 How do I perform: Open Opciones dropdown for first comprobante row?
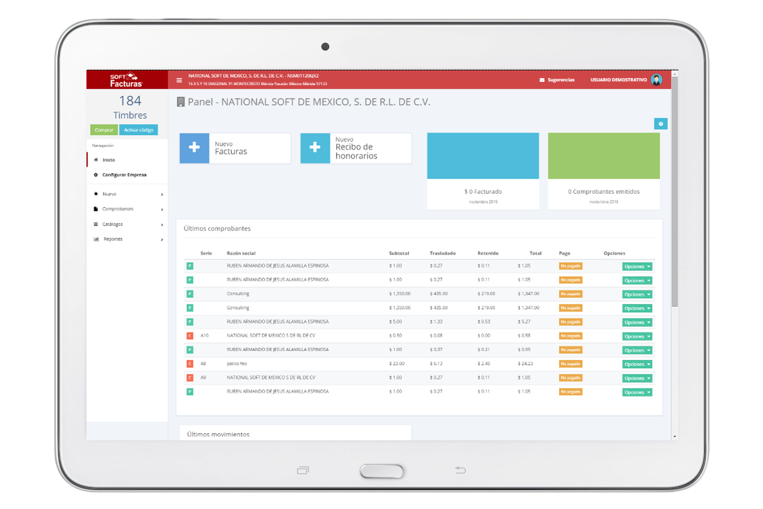click(x=637, y=267)
